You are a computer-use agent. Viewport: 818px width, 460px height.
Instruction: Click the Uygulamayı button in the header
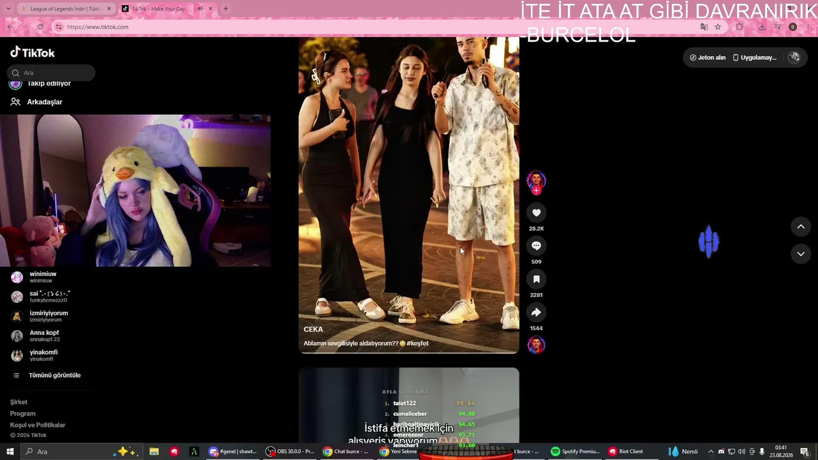click(x=755, y=57)
